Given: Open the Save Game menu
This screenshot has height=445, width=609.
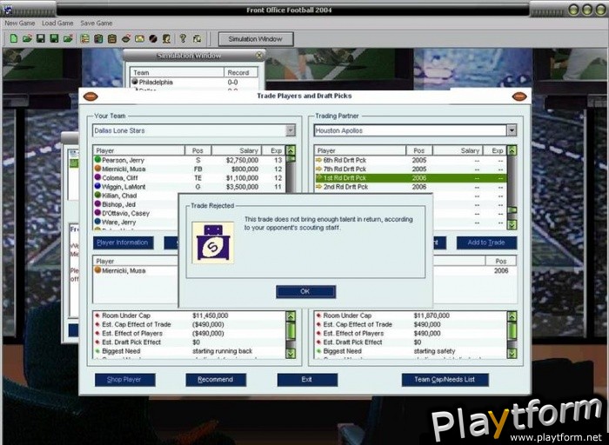Looking at the screenshot, I should (97, 23).
